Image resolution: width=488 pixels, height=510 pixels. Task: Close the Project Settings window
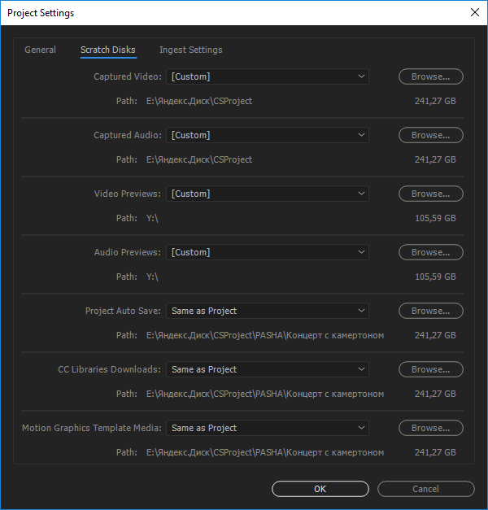point(475,12)
